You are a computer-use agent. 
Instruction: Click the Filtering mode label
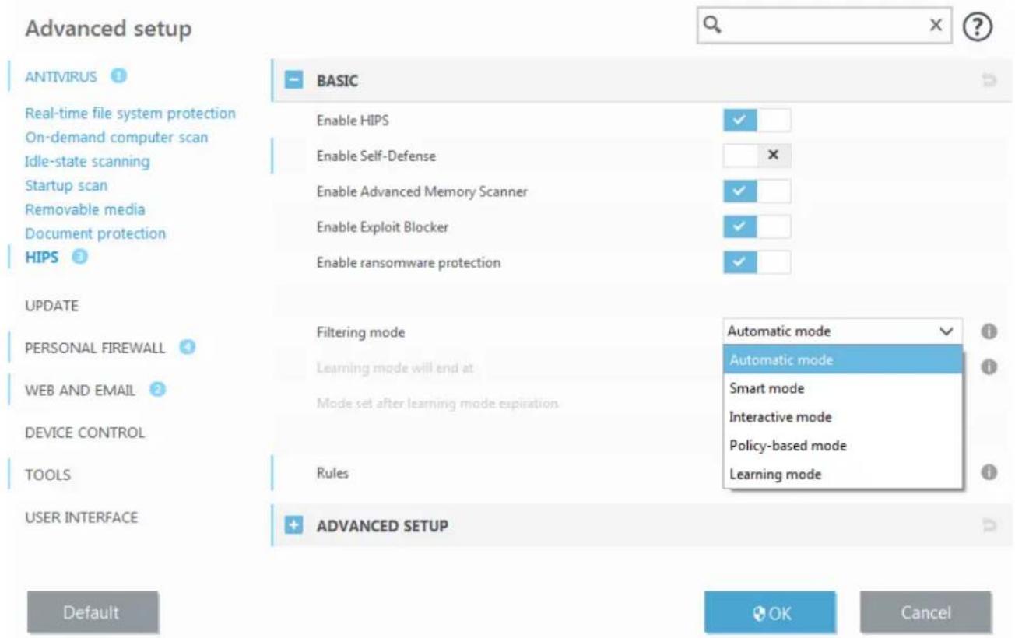pos(360,332)
